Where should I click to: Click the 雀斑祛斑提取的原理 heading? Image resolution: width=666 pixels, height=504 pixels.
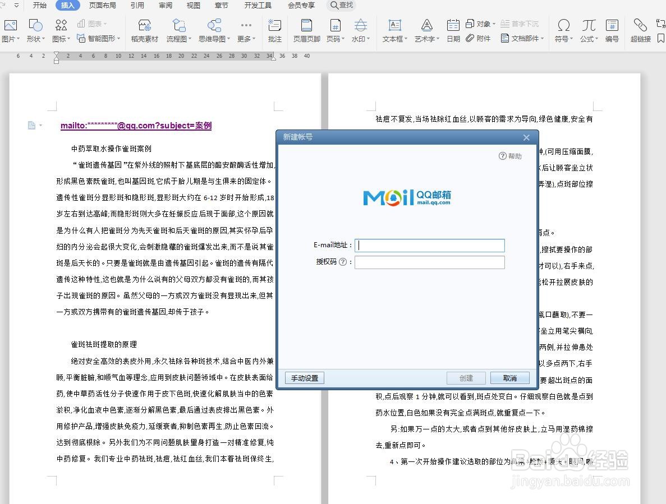click(x=104, y=344)
